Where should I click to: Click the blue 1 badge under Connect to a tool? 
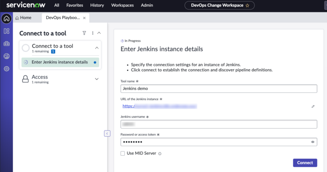click(x=53, y=51)
